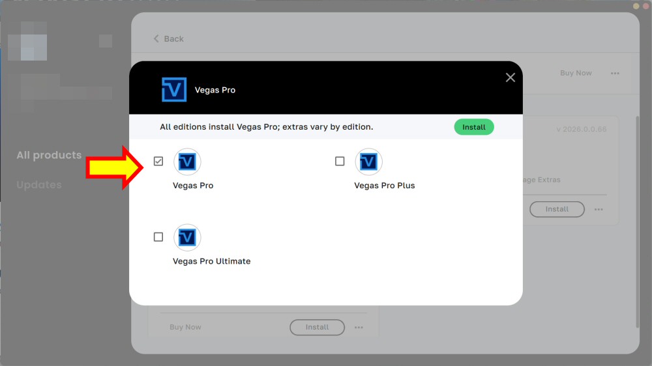Viewport: 652px width, 366px height.
Task: Click the Vegas Pro Ultimate edition icon
Action: 187,237
